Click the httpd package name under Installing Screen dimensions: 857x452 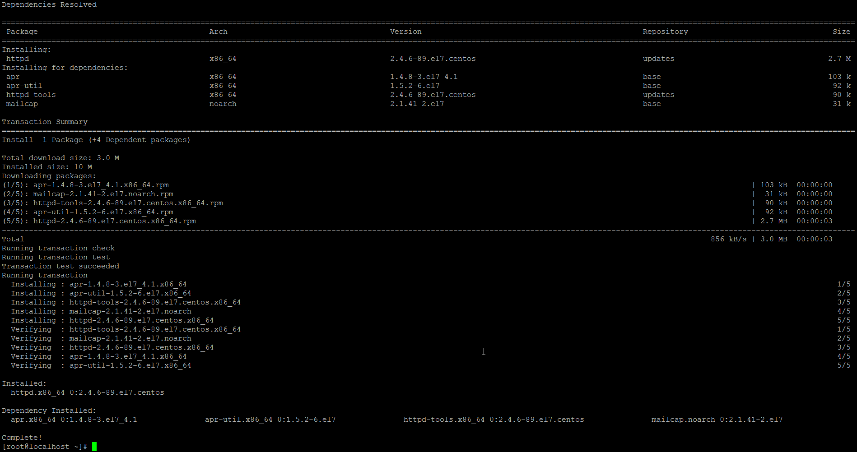(17, 59)
